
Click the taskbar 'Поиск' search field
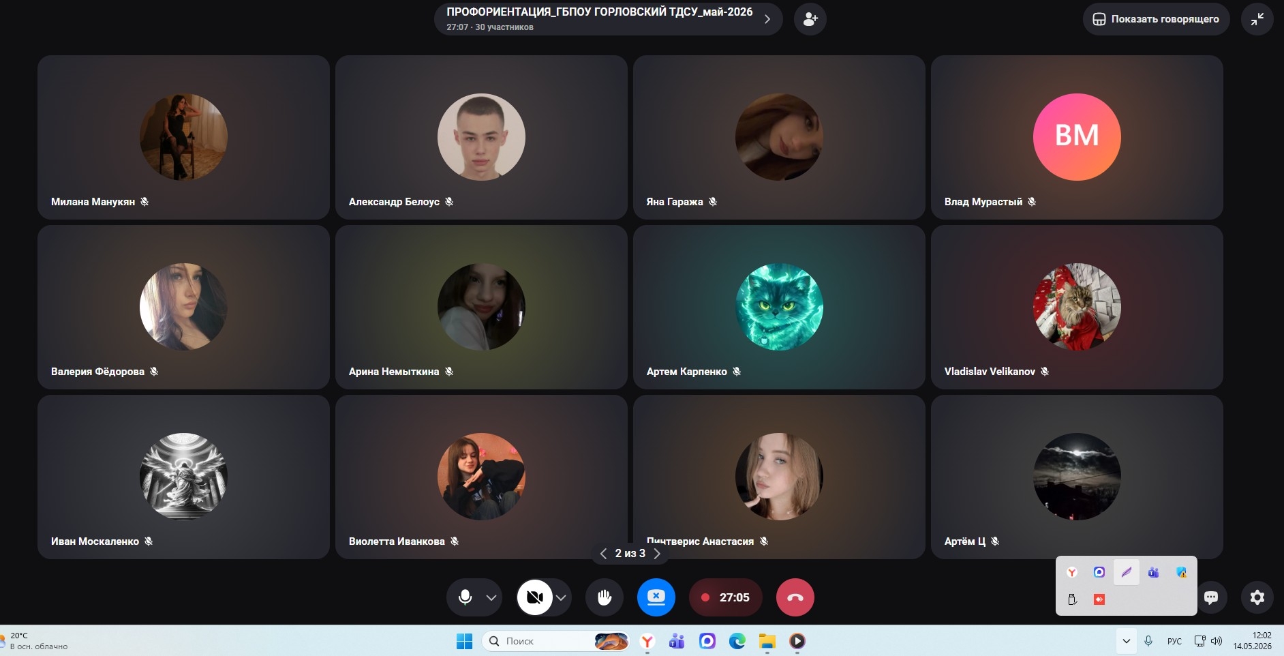[x=555, y=641]
